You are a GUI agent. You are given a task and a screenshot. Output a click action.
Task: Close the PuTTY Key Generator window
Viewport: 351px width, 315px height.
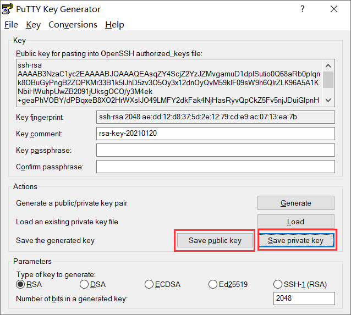pos(334,9)
